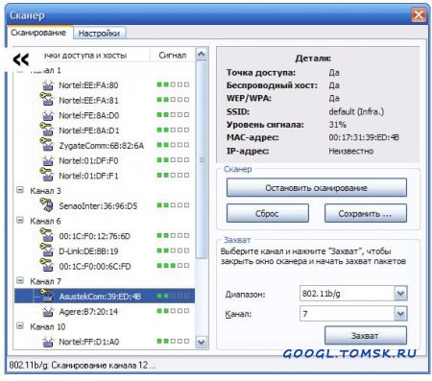Click the access point icon for Nortel:01:DF:F0
Image resolution: width=432 pixels, height=381 pixels.
[48, 160]
